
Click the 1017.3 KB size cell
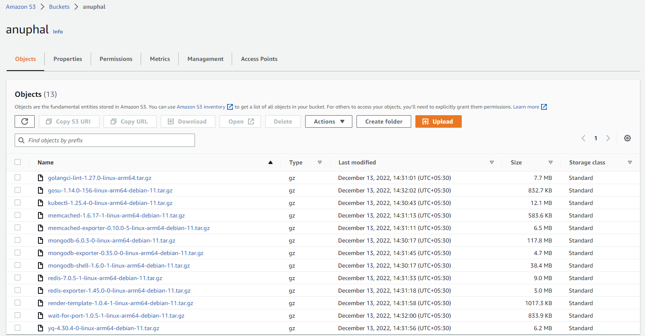coord(539,303)
